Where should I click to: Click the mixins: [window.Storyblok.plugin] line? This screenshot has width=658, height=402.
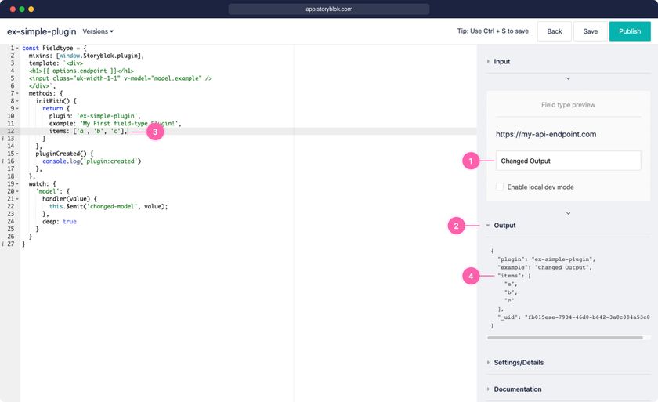(86, 56)
